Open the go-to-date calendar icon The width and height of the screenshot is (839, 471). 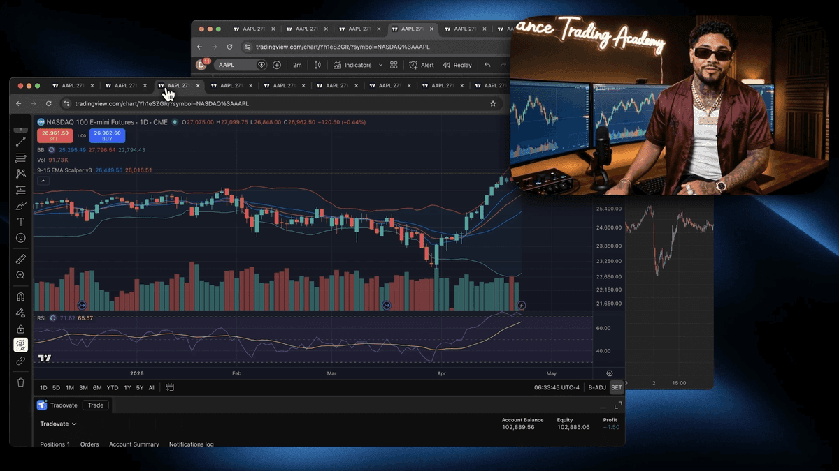(x=170, y=387)
